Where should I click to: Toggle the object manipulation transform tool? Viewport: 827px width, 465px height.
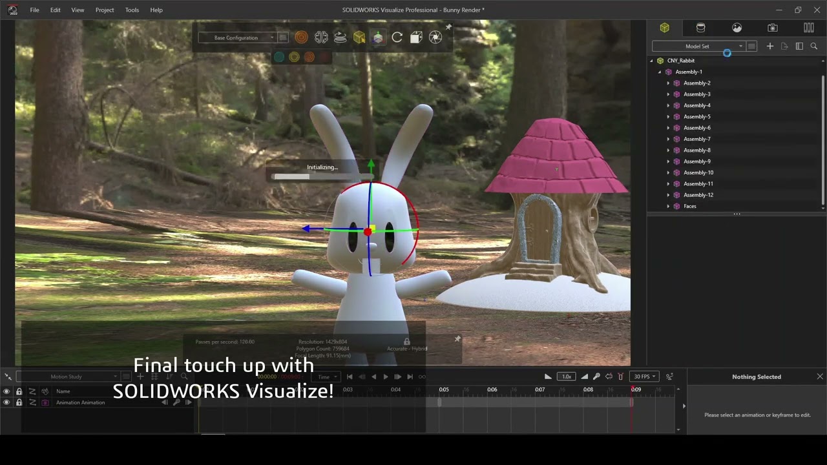pyautogui.click(x=378, y=37)
